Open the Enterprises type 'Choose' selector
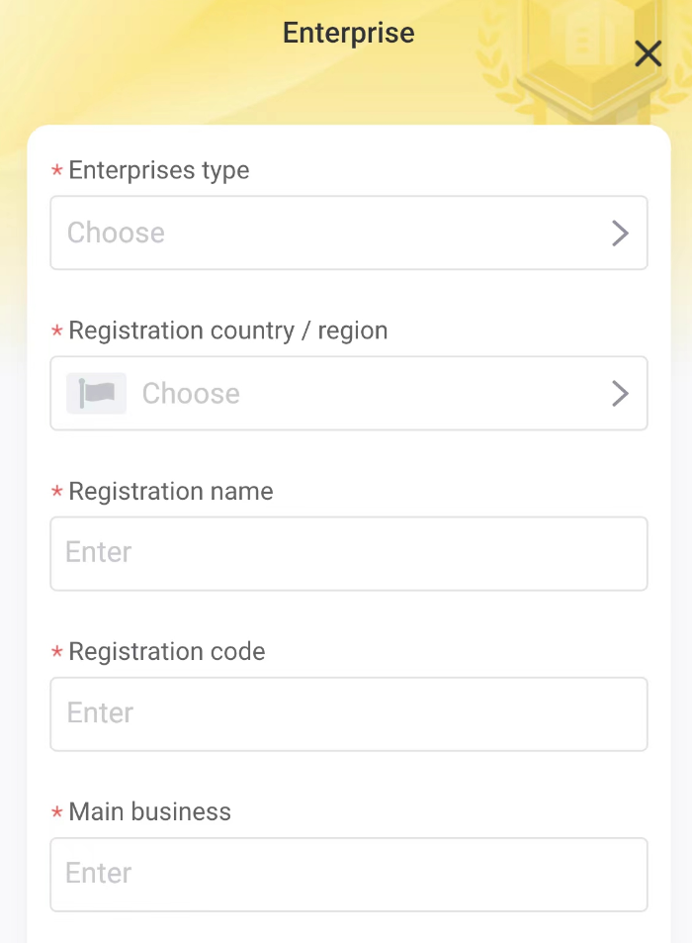The height and width of the screenshot is (944, 692). coord(336,233)
